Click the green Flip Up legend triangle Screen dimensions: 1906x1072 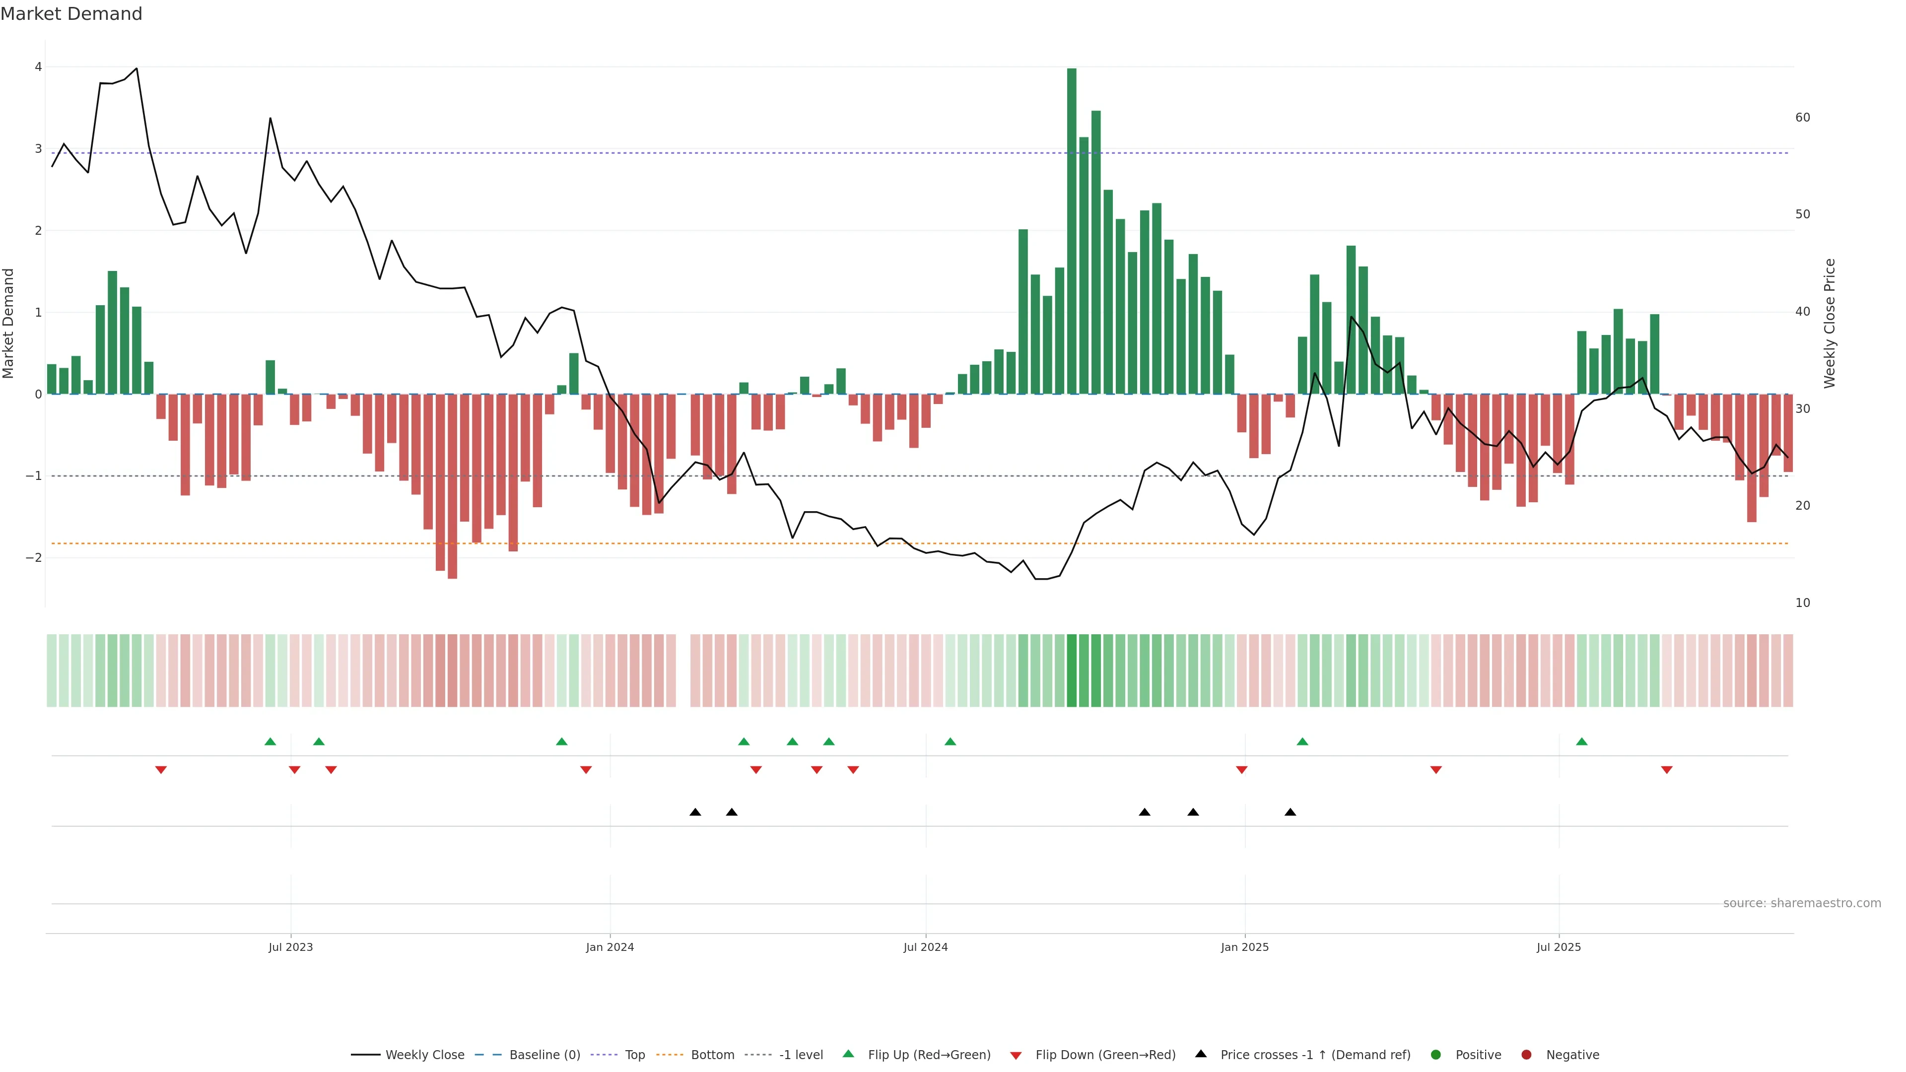pos(848,1054)
